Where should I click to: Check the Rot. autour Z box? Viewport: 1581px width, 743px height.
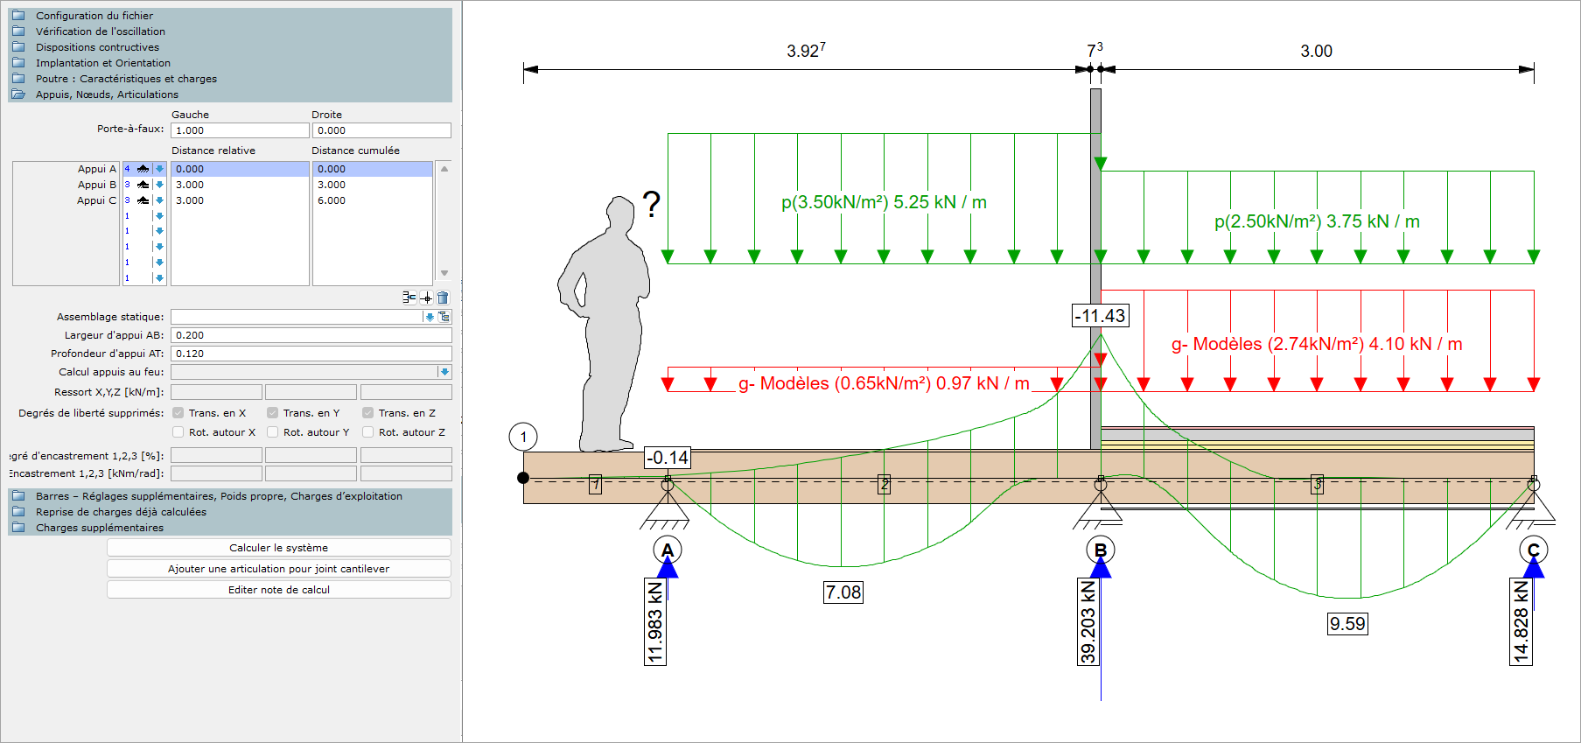coord(368,432)
